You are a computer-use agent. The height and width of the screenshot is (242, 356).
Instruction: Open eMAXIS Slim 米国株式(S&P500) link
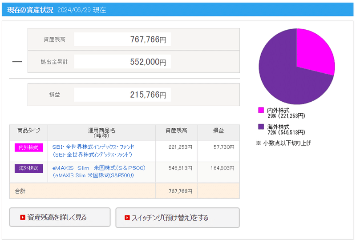coord(99,168)
